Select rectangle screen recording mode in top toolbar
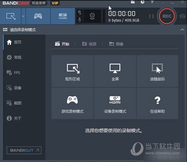Image resolution: width=187 pixels, height=162 pixels. tap(11, 16)
